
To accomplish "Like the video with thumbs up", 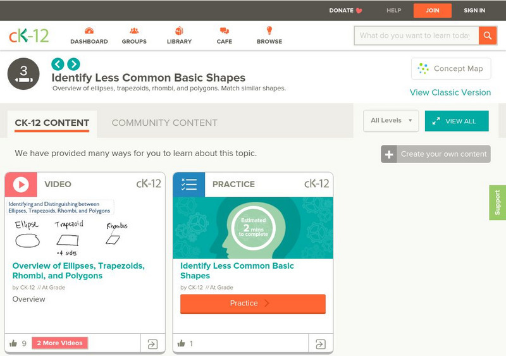I will [13, 343].
